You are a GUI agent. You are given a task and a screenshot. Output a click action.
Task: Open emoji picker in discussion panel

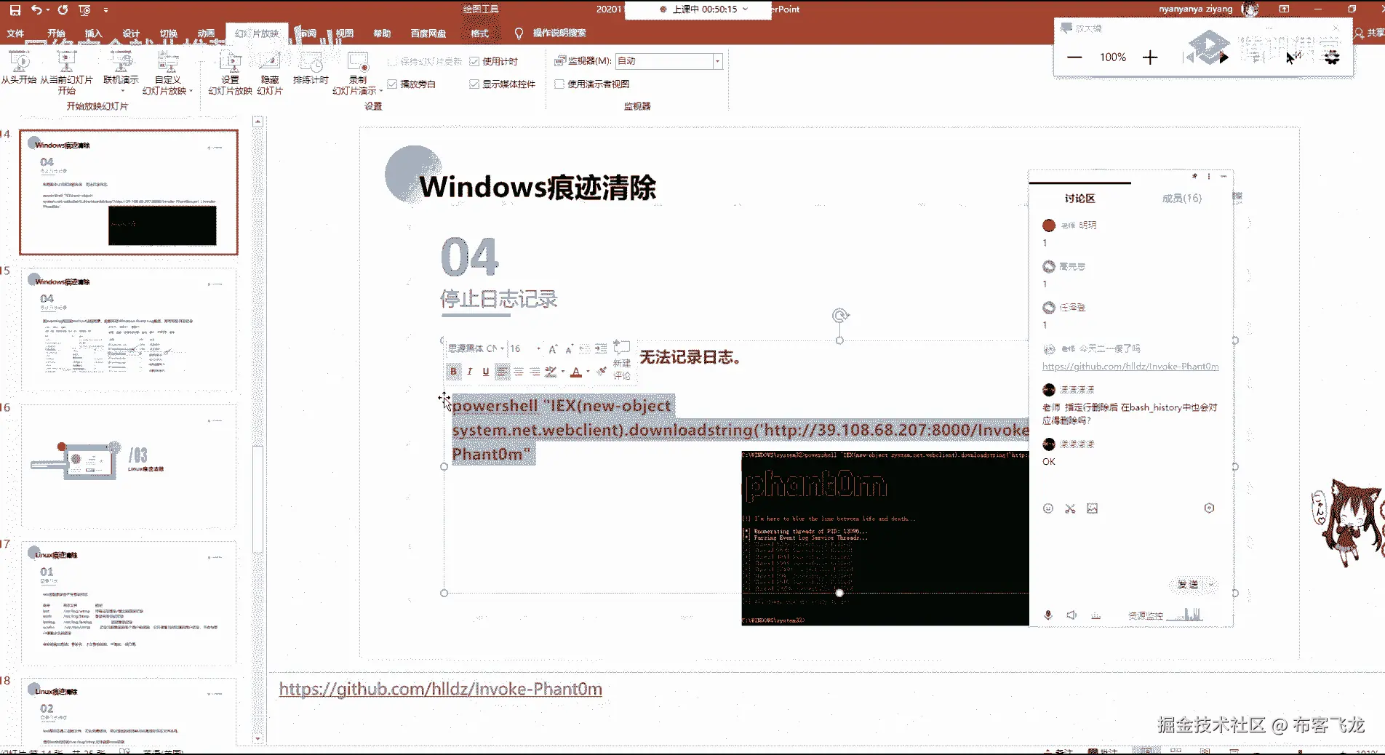1048,508
